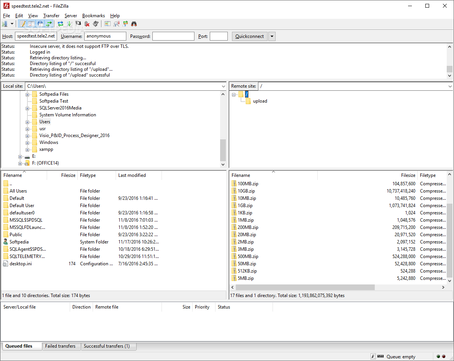Focus the Password input field
This screenshot has width=454, height=361.
(x=173, y=36)
